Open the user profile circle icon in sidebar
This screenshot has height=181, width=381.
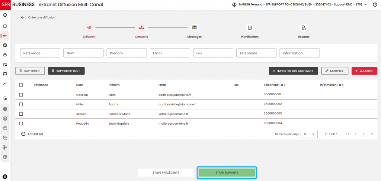pos(5,128)
